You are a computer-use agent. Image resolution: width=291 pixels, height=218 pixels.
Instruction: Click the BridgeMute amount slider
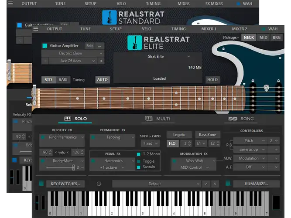tap(61, 167)
